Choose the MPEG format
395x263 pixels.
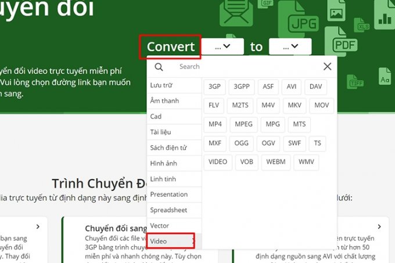tap(243, 124)
